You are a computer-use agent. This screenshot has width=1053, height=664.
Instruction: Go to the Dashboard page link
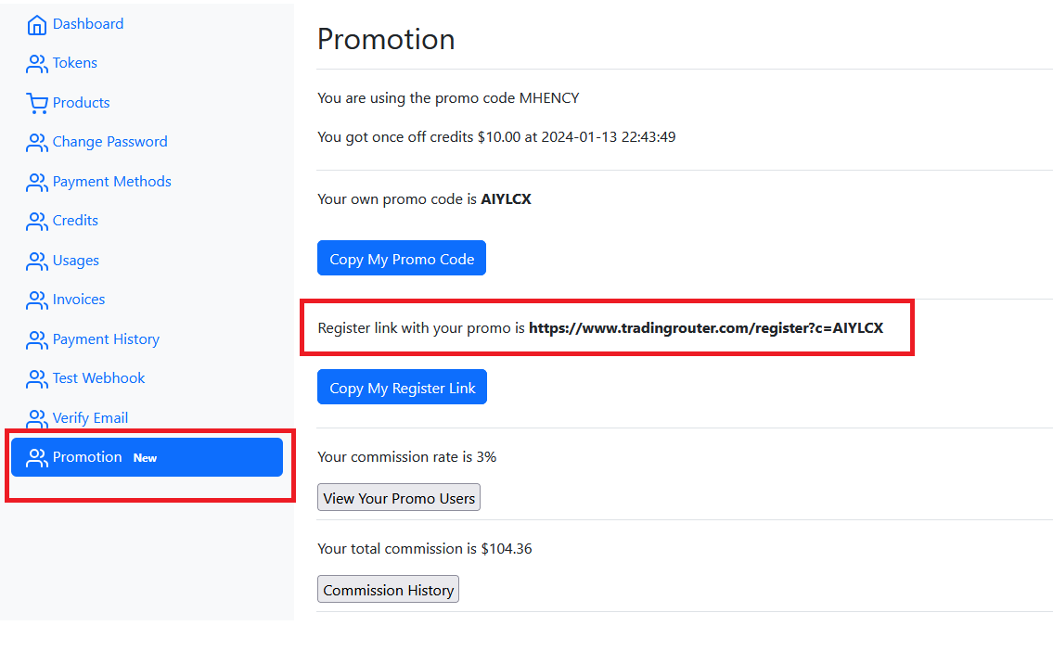[x=88, y=24]
